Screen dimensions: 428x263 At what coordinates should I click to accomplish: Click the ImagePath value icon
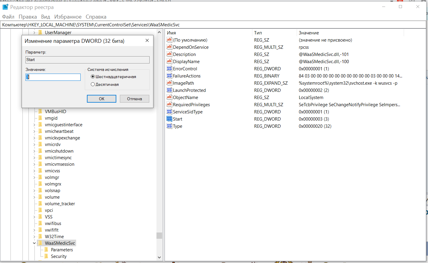tap(169, 83)
